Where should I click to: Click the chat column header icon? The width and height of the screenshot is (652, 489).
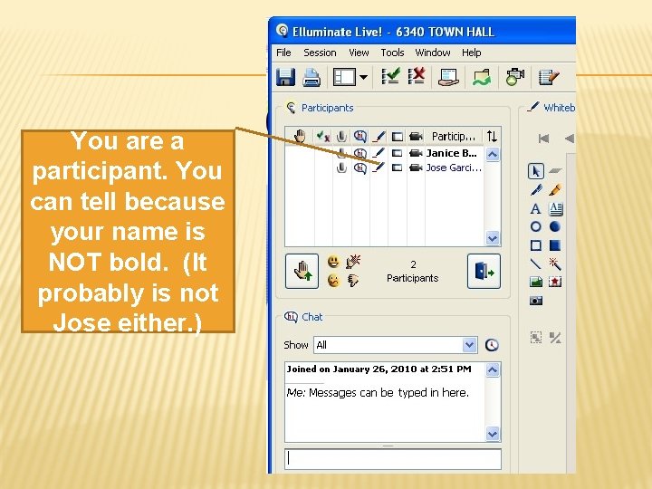pyautogui.click(x=360, y=136)
